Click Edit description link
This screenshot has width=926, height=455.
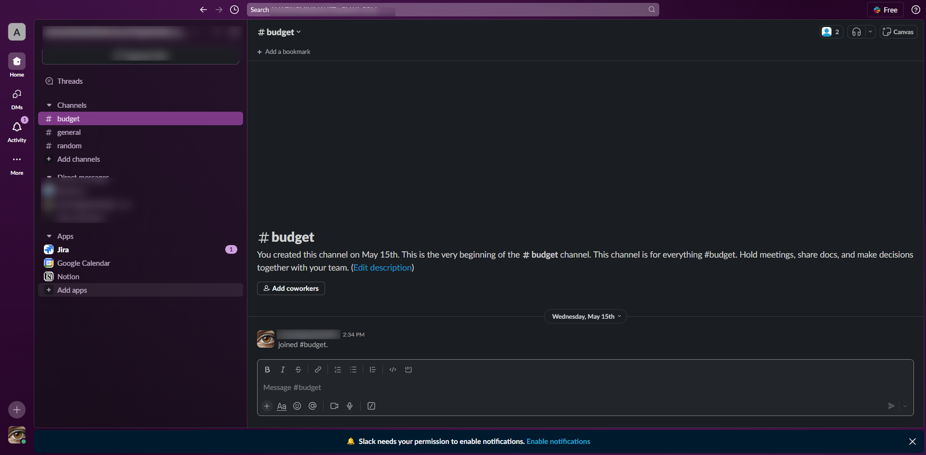pos(382,268)
